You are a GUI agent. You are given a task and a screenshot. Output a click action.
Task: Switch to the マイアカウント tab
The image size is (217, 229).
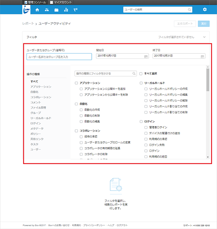[61, 2]
